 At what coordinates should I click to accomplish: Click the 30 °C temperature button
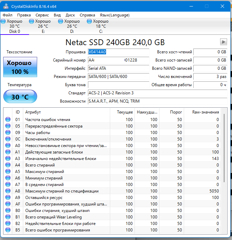pos(20,97)
